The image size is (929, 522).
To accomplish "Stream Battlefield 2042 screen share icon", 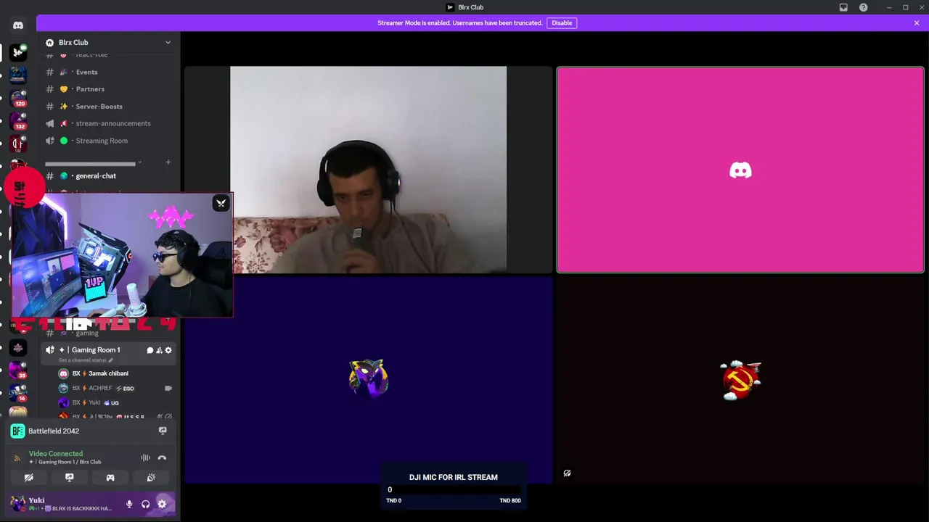I will click(163, 431).
